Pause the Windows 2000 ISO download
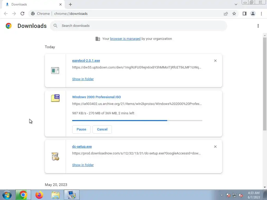Screen dimensions: 267x200 [x=81, y=129]
